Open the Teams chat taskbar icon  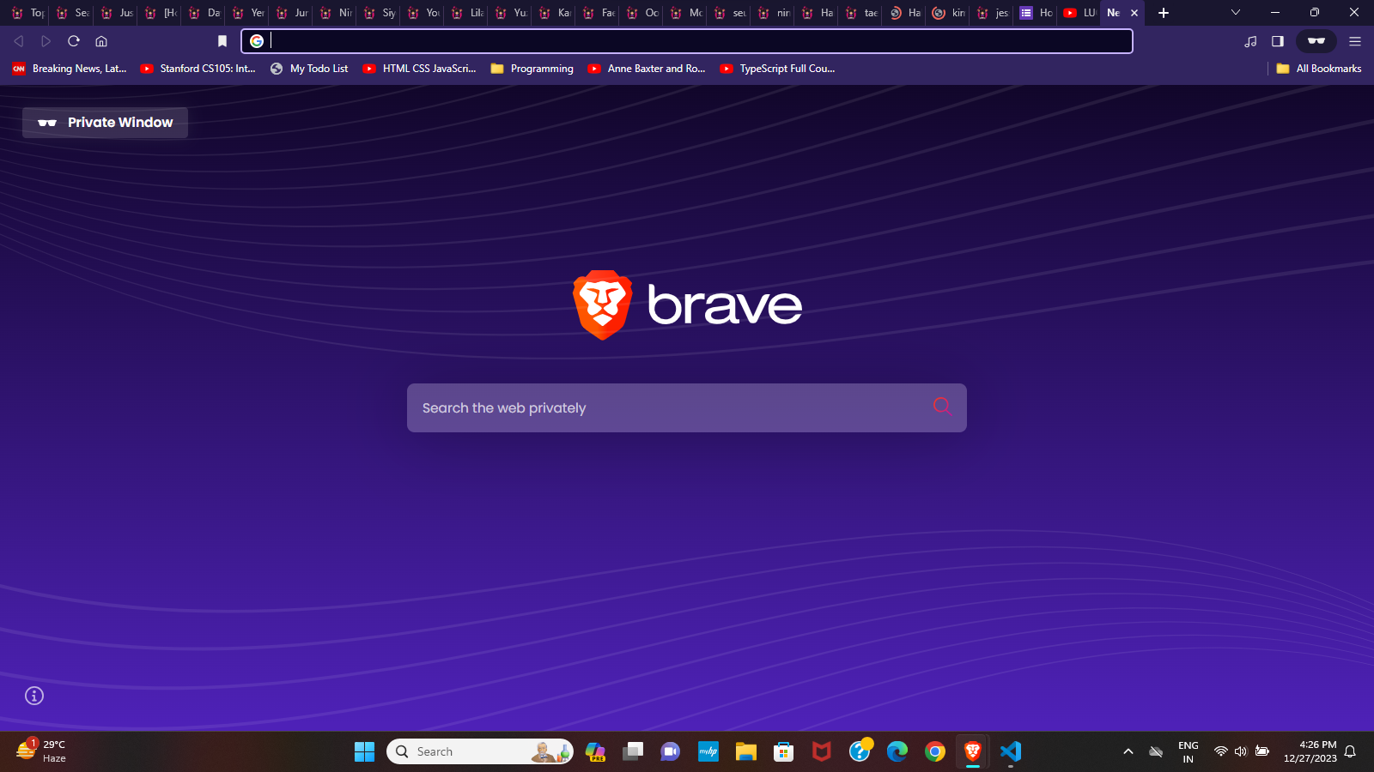pyautogui.click(x=671, y=751)
